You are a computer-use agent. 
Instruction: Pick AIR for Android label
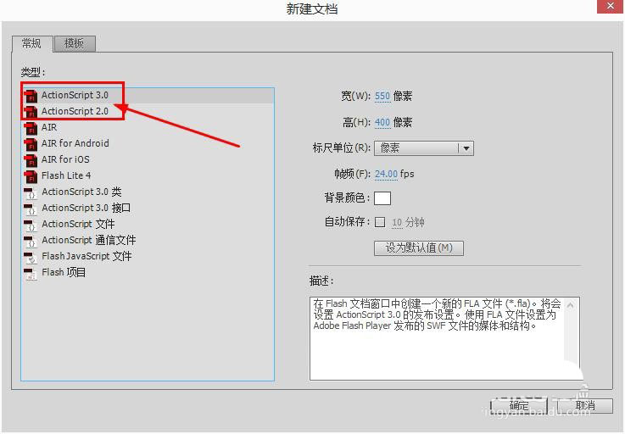tap(75, 143)
